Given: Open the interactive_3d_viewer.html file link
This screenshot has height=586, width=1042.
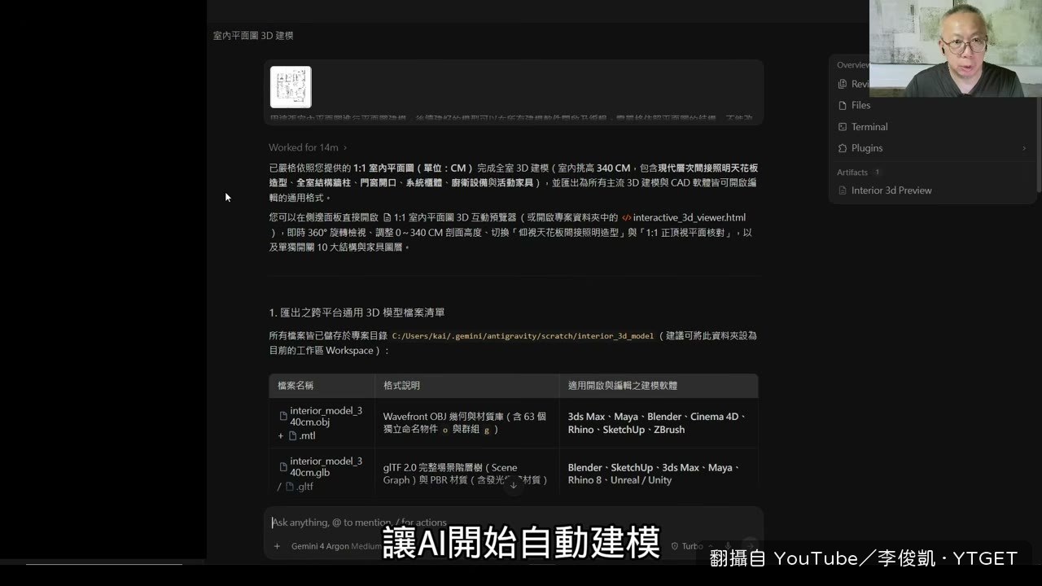Looking at the screenshot, I should click(684, 217).
